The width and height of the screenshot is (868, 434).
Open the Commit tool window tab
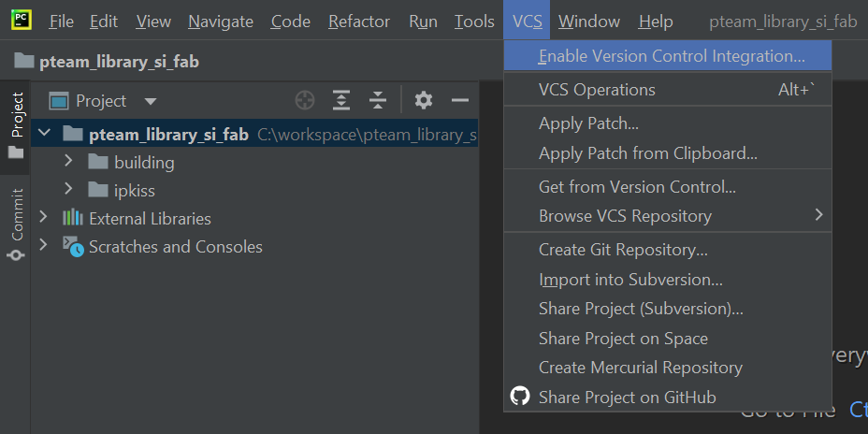[16, 224]
